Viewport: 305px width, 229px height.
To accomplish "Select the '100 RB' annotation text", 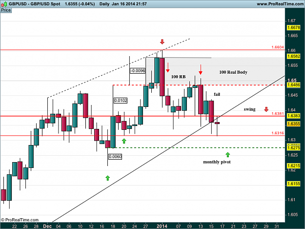I will pyautogui.click(x=179, y=77).
